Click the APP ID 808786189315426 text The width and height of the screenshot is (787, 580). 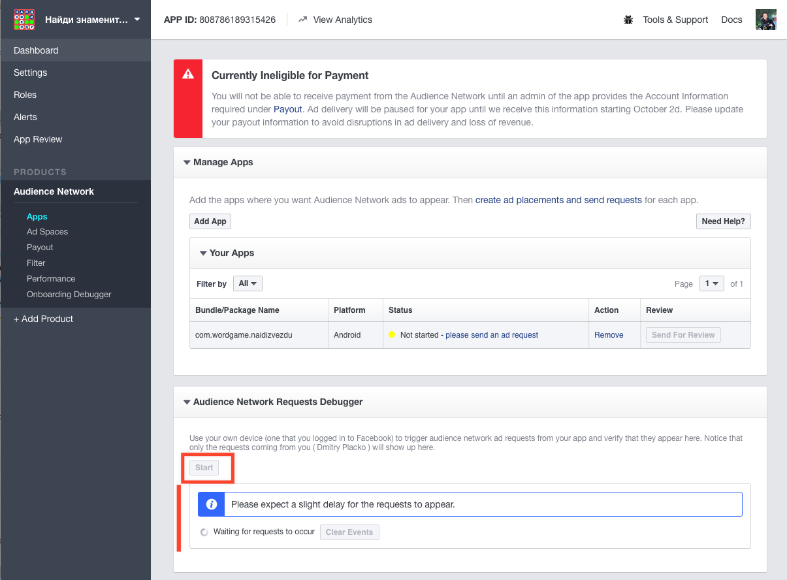pyautogui.click(x=219, y=20)
